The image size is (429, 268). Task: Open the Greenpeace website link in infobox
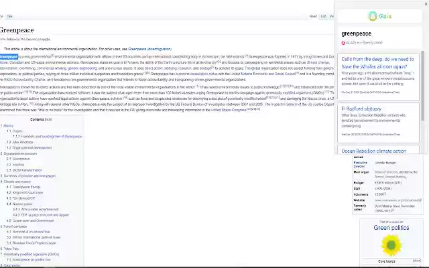(x=397, y=200)
